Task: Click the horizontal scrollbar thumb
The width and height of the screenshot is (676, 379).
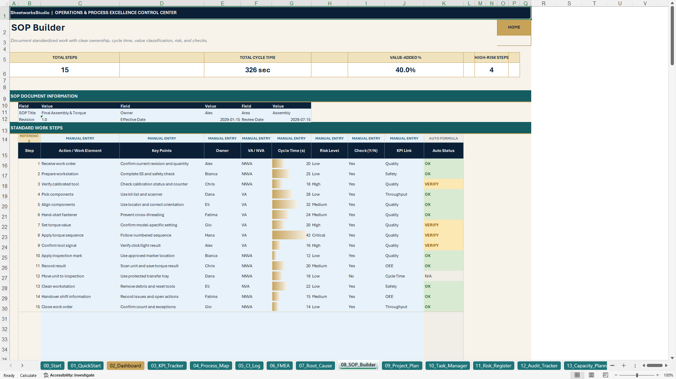Action: tap(655, 366)
